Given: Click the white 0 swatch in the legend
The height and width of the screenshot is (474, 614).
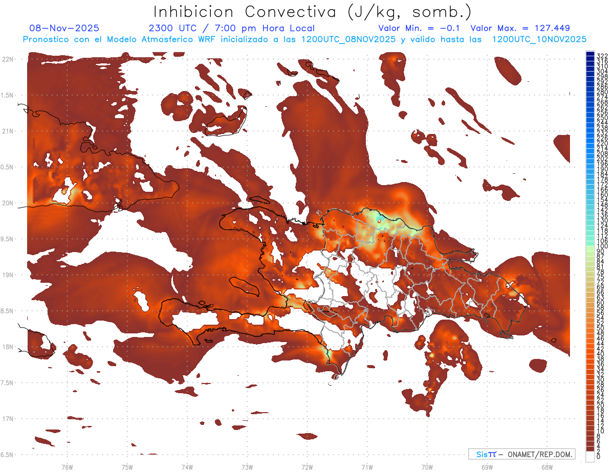Looking at the screenshot, I should click(590, 457).
